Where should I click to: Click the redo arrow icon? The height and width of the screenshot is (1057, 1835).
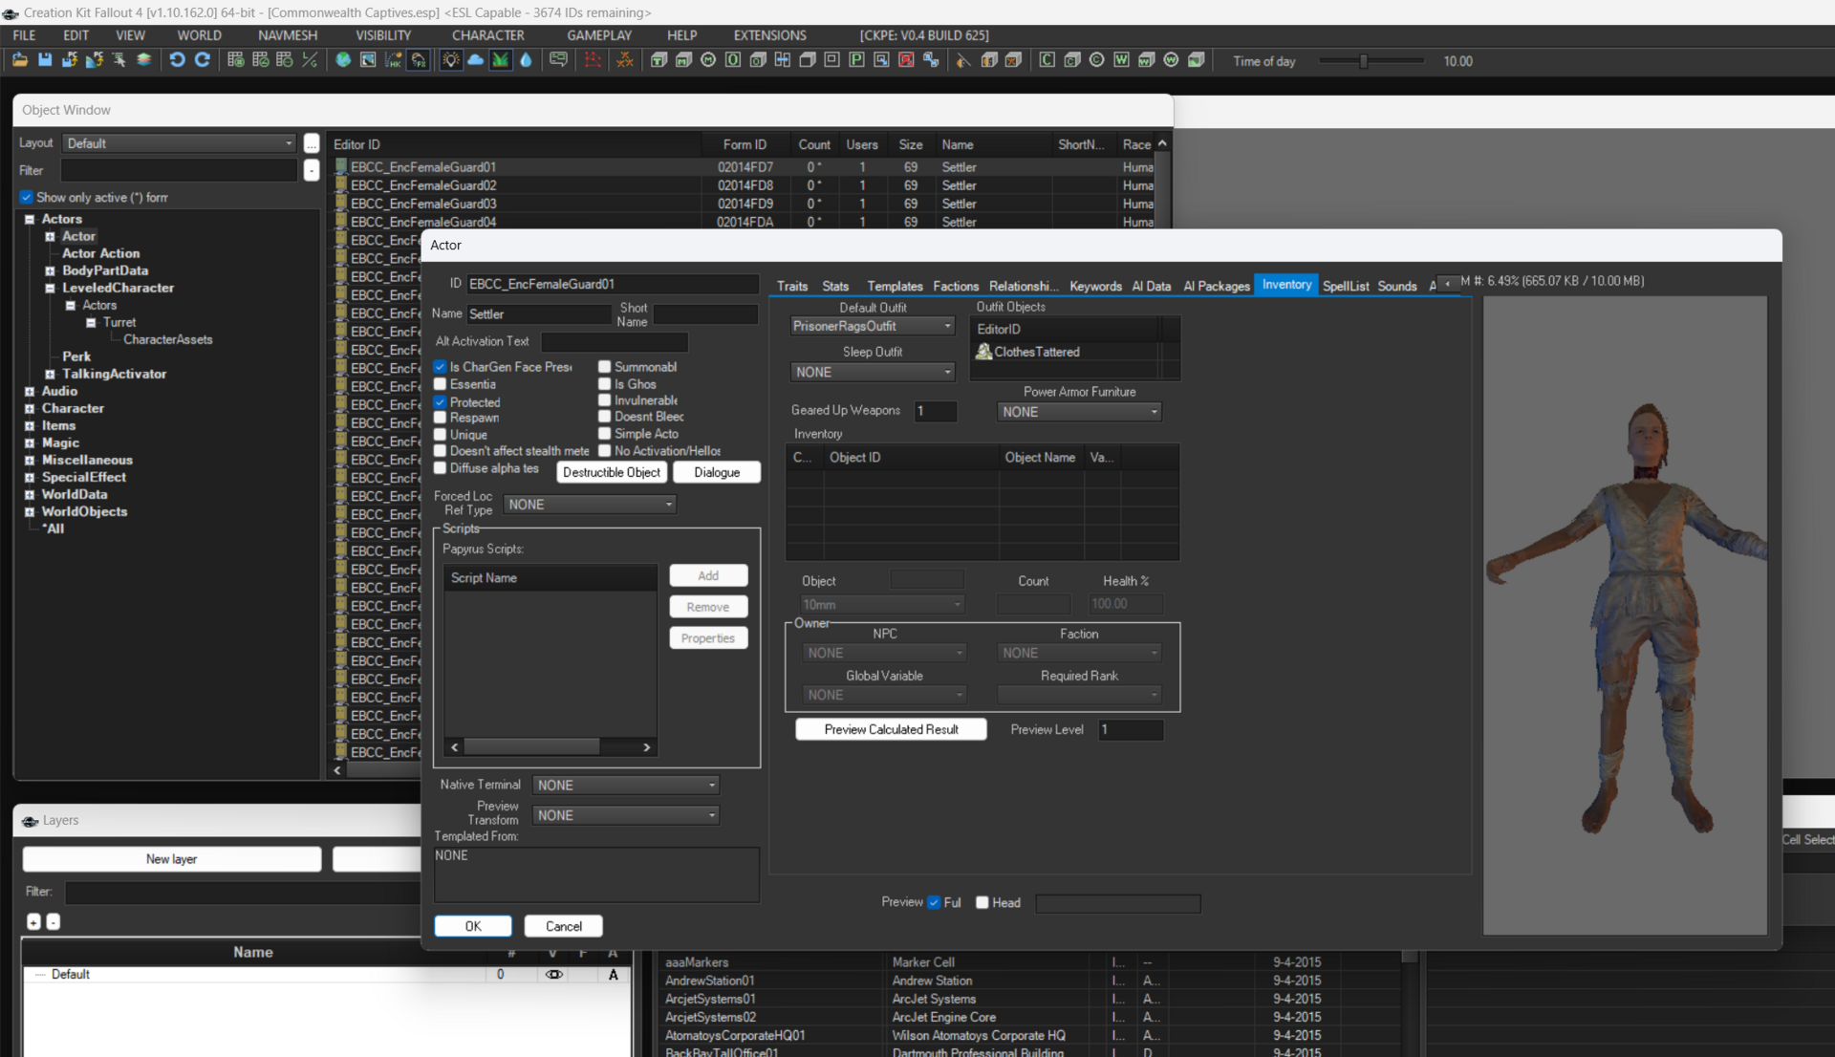click(203, 60)
